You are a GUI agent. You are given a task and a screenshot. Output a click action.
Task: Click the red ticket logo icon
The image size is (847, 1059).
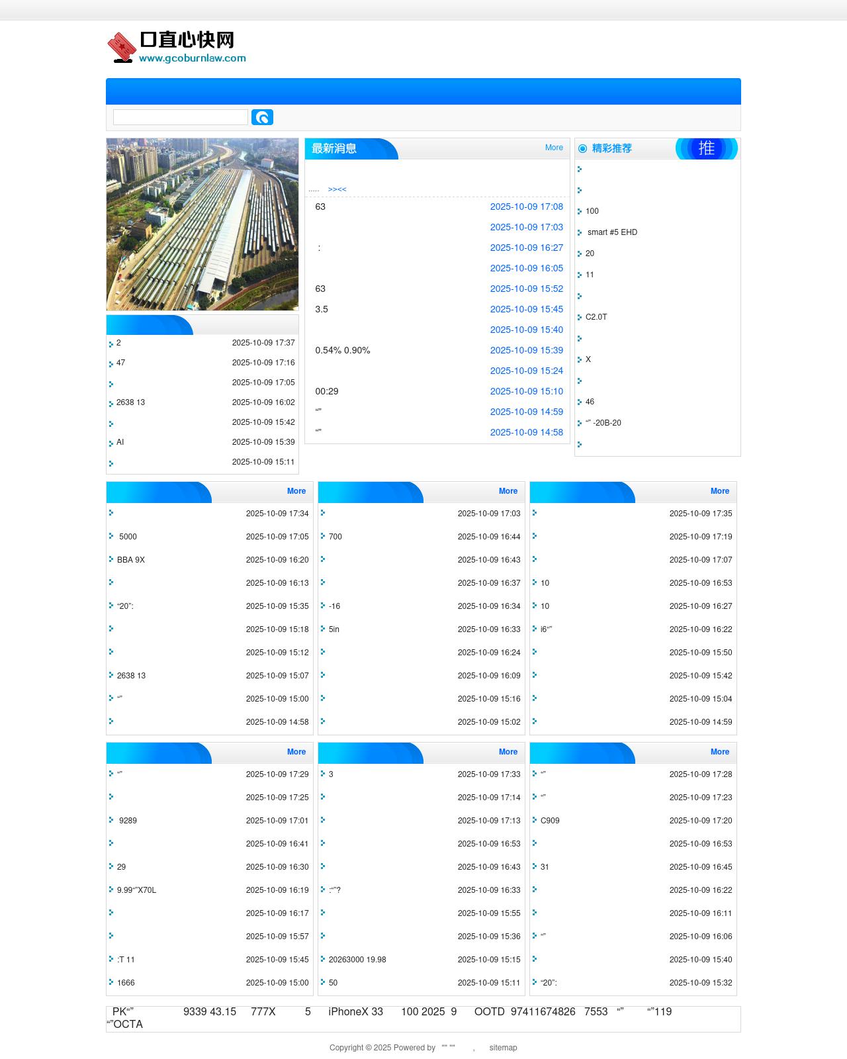122,48
